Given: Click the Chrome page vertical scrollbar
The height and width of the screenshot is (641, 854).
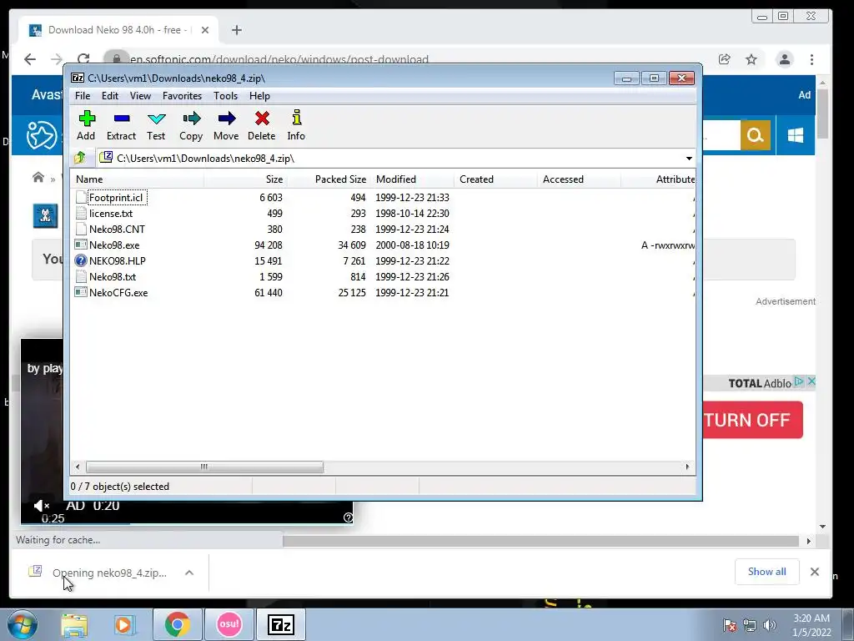Looking at the screenshot, I should point(822,114).
